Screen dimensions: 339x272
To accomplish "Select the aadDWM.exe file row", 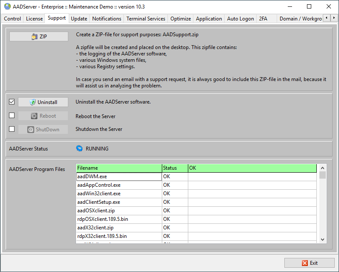I will (119, 177).
